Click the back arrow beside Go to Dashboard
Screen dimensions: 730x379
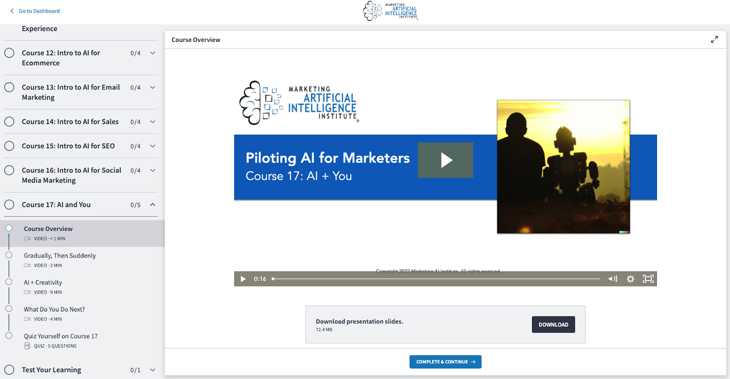(x=12, y=11)
